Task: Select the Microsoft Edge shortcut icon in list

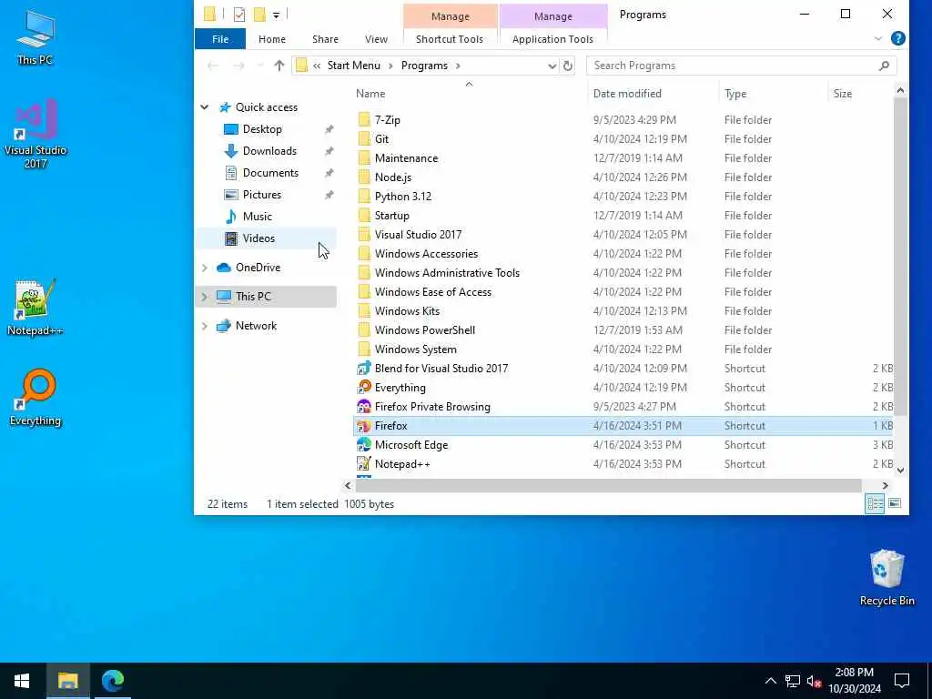Action: [x=364, y=444]
